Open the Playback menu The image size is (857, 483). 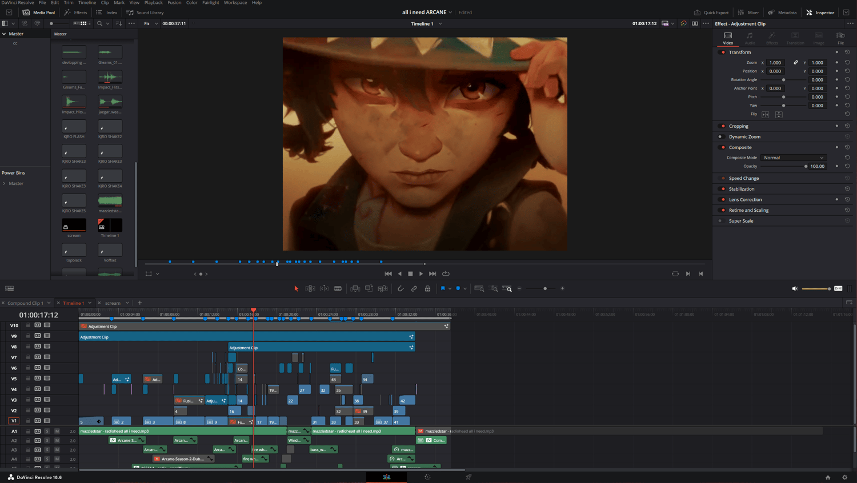coord(154,3)
